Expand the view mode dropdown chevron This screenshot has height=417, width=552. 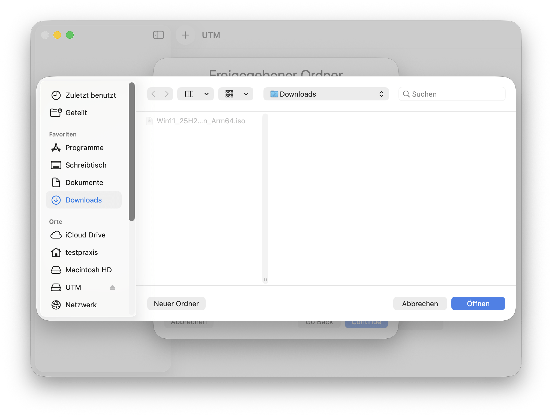tap(206, 94)
